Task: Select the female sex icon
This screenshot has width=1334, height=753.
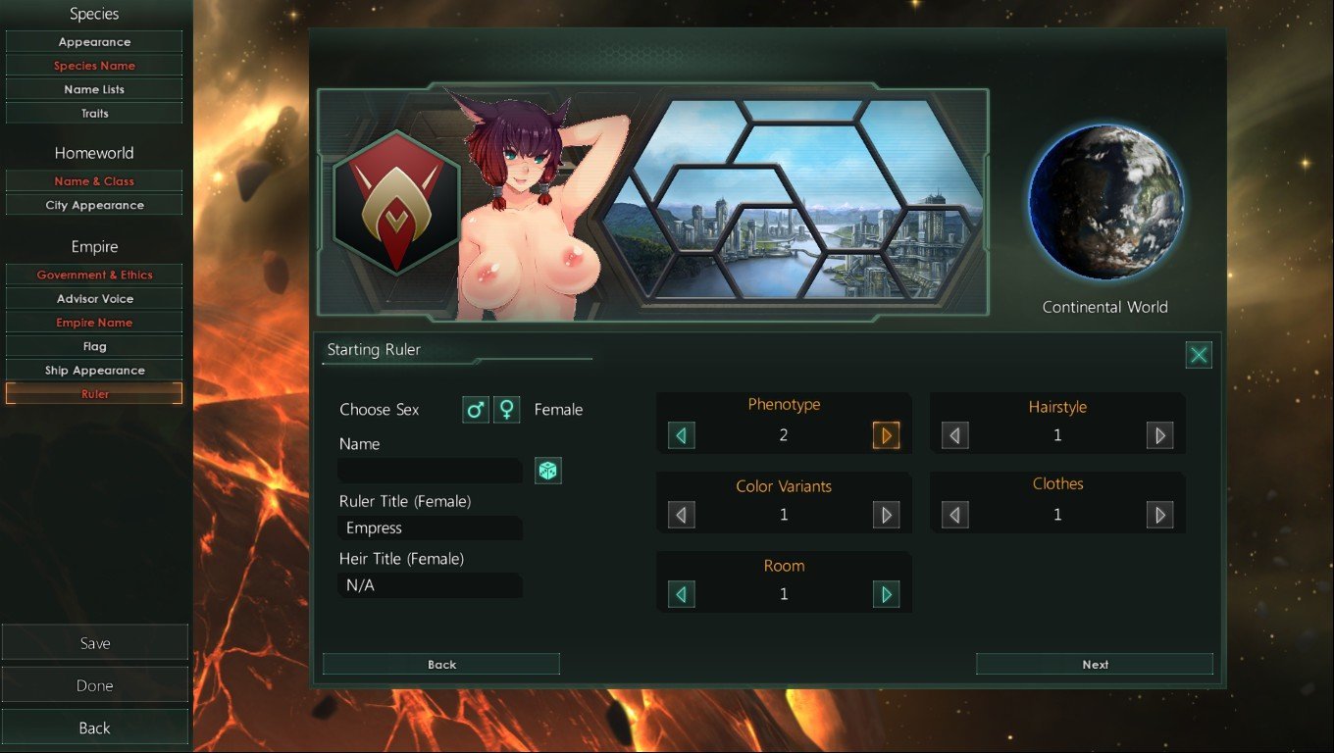Action: click(x=506, y=410)
